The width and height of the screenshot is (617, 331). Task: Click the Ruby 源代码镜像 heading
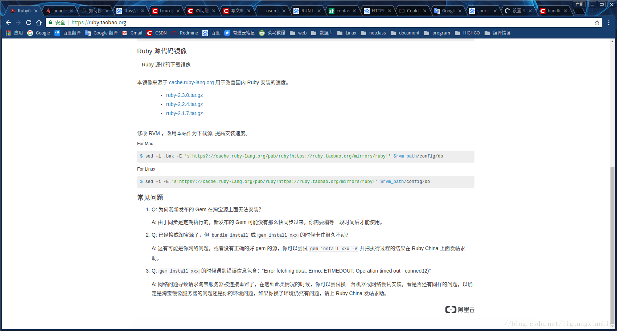coord(162,51)
